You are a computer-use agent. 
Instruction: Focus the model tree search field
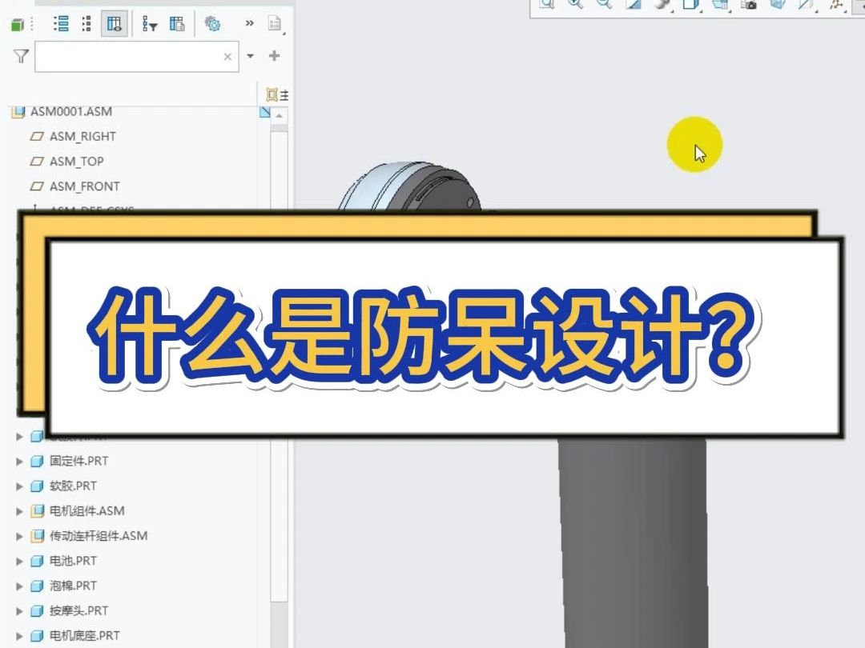[x=137, y=56]
